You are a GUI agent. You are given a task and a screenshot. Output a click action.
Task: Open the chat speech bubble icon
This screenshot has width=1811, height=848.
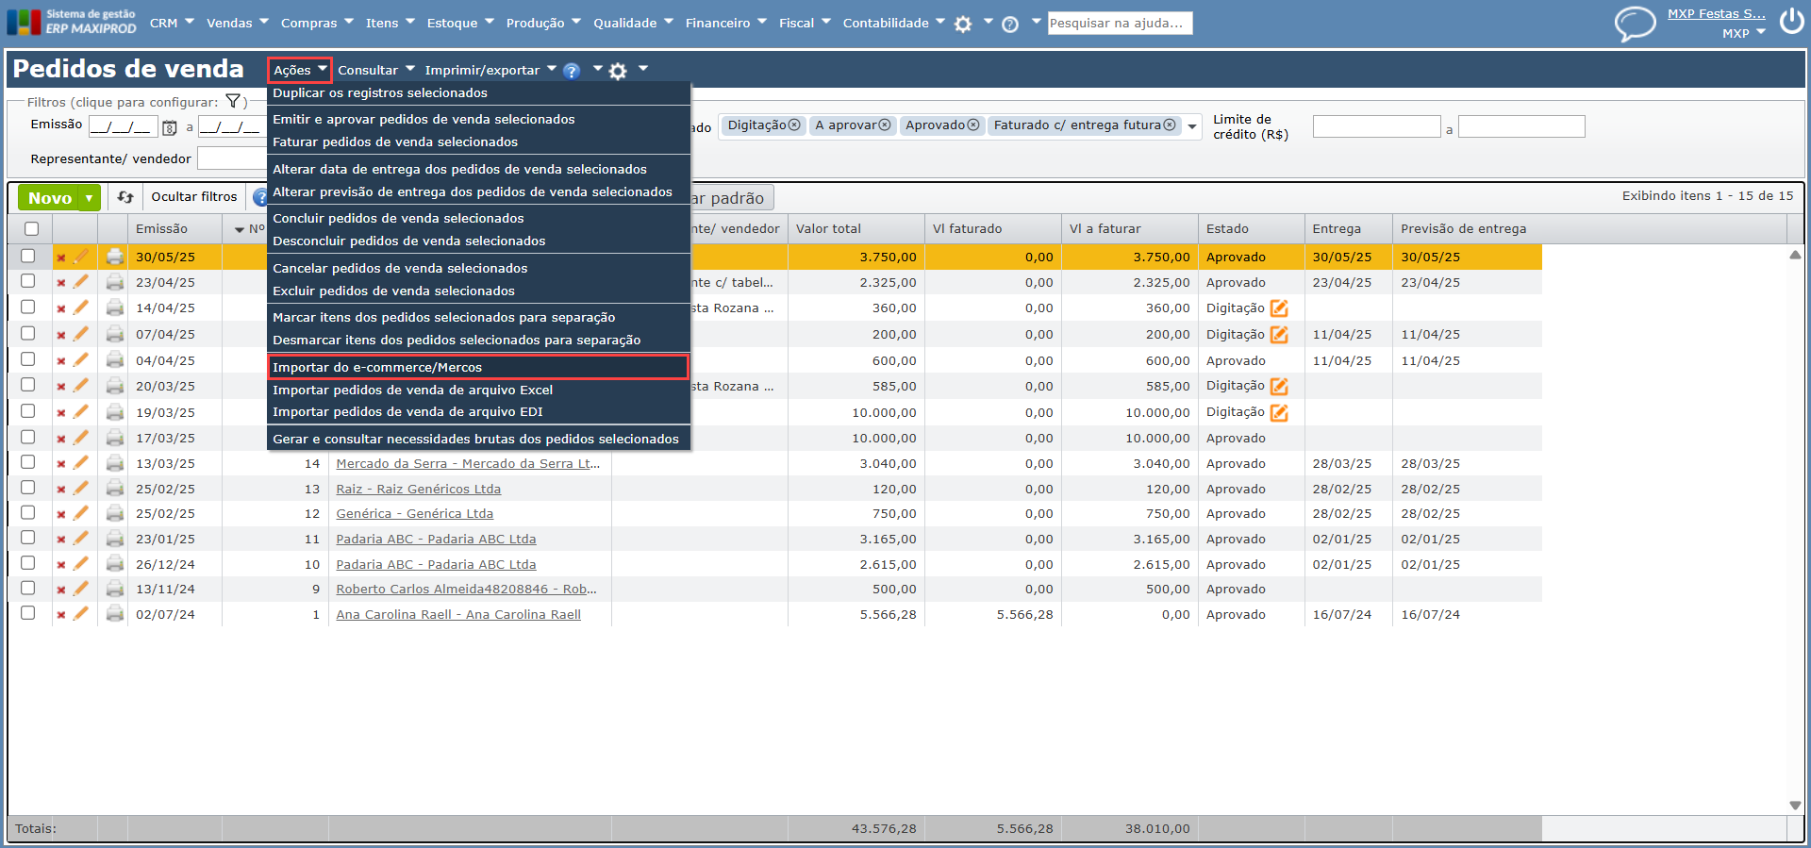click(x=1635, y=23)
